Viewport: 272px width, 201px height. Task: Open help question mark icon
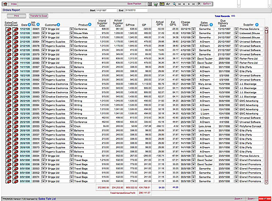click(199, 4)
